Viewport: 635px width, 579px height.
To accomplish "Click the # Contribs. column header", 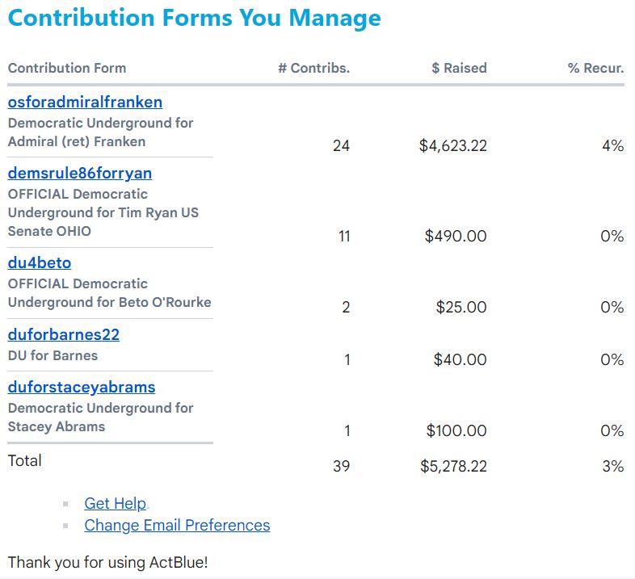I will (x=313, y=68).
